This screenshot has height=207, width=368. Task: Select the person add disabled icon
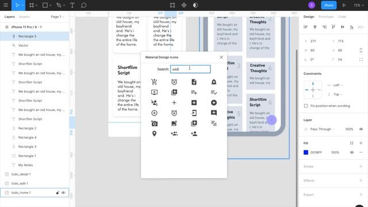click(x=154, y=102)
